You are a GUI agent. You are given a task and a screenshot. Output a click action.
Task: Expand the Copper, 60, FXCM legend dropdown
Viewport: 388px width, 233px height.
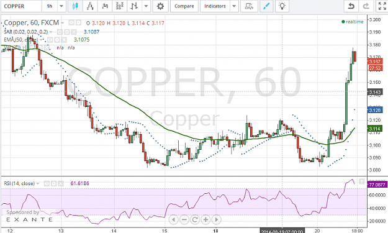(x=63, y=23)
